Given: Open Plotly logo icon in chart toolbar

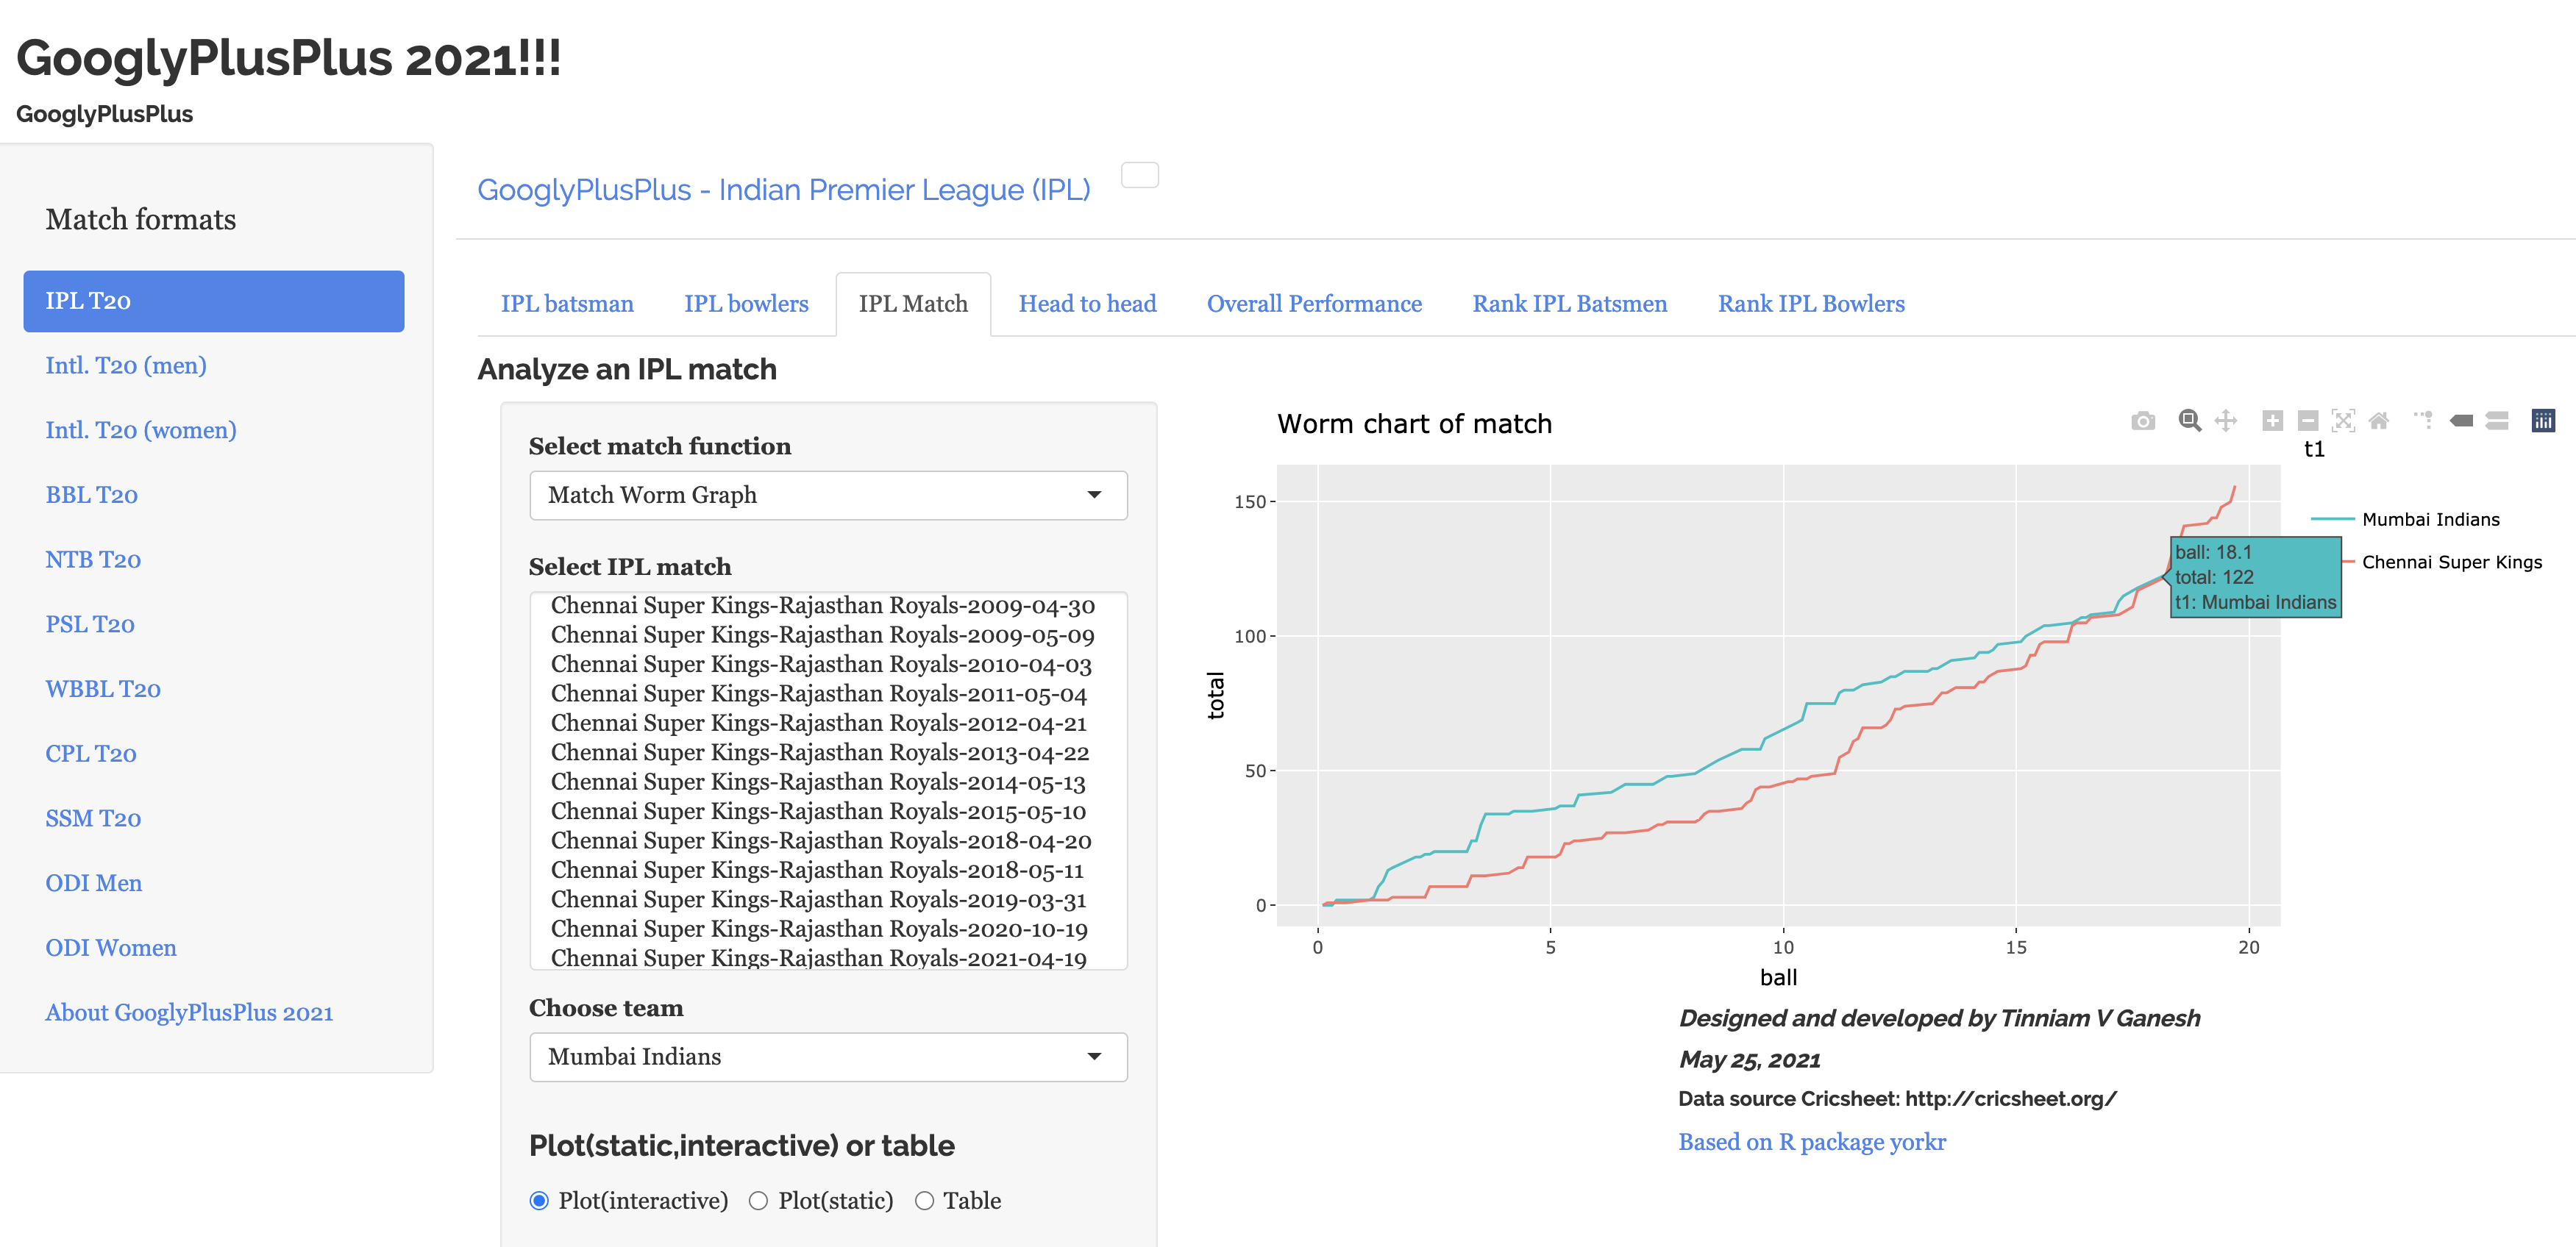Looking at the screenshot, I should pyautogui.click(x=2542, y=421).
